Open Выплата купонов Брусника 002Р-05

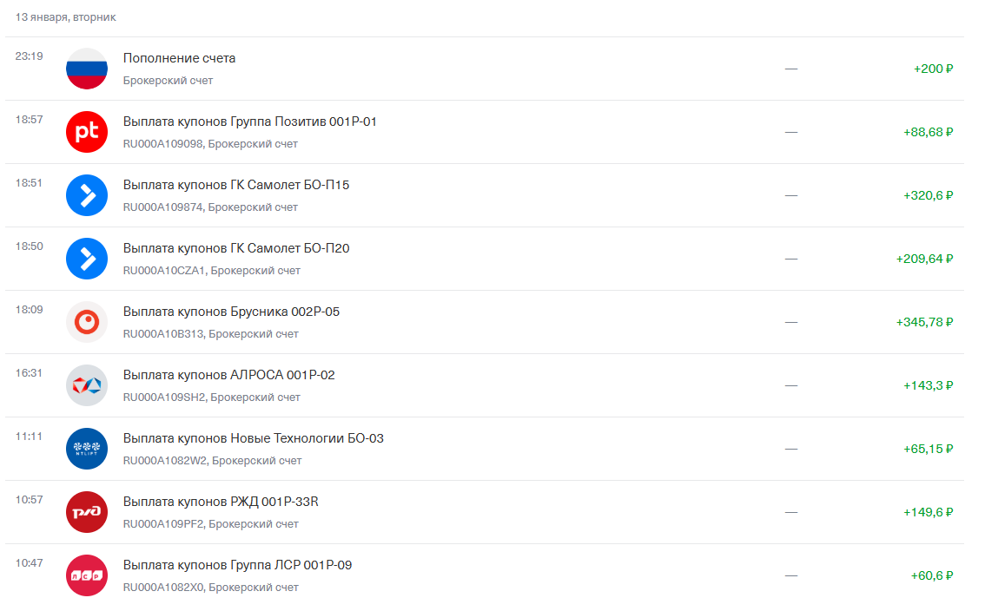[x=485, y=322]
